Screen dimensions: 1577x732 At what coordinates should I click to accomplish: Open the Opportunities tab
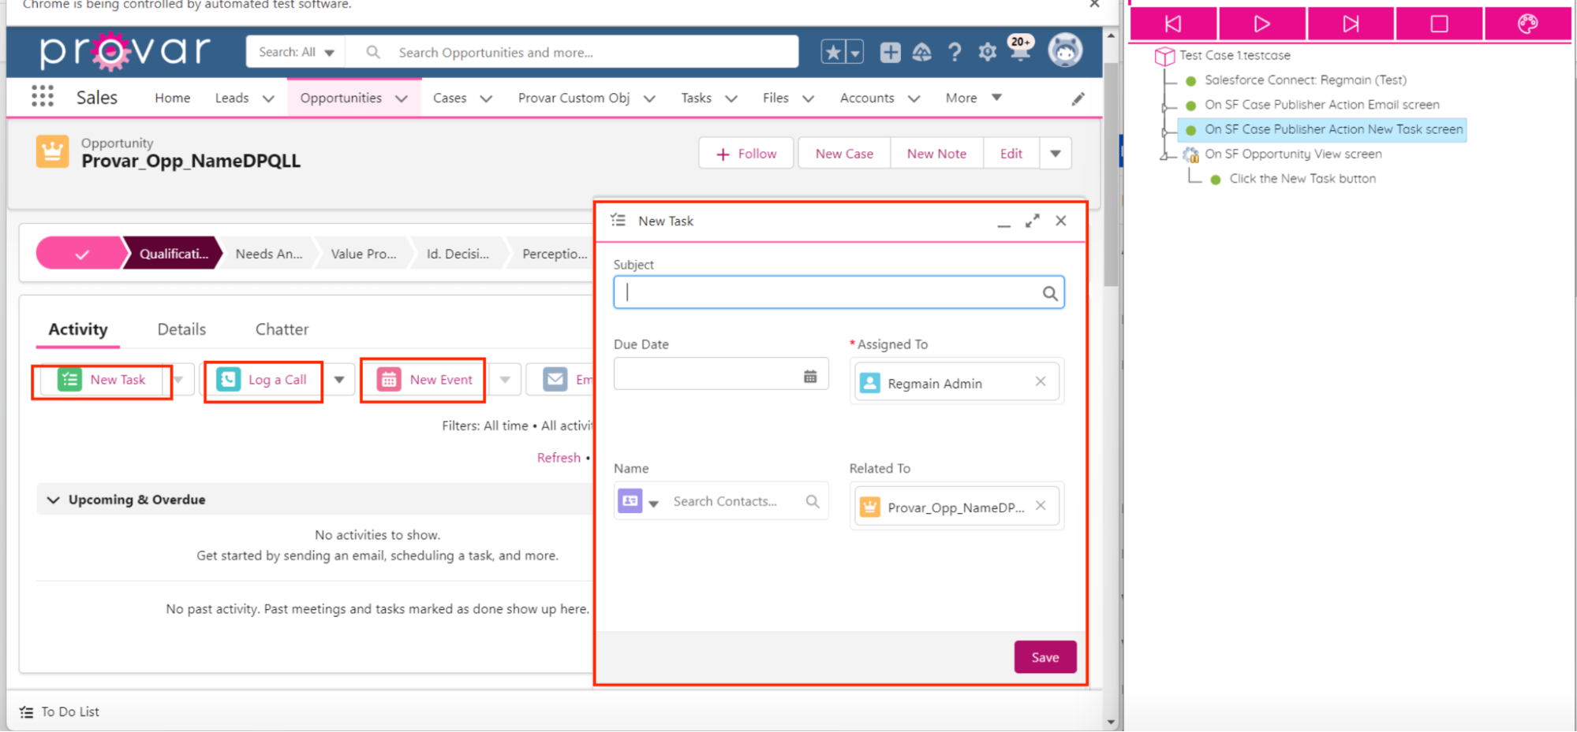pos(341,98)
